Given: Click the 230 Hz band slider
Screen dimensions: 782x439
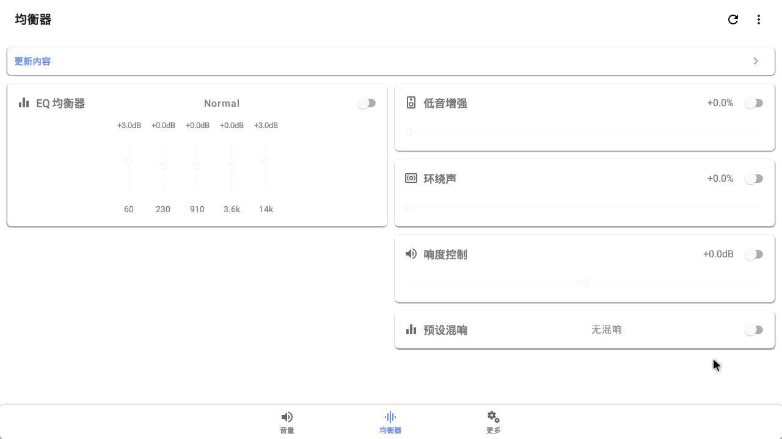Looking at the screenshot, I should click(163, 166).
